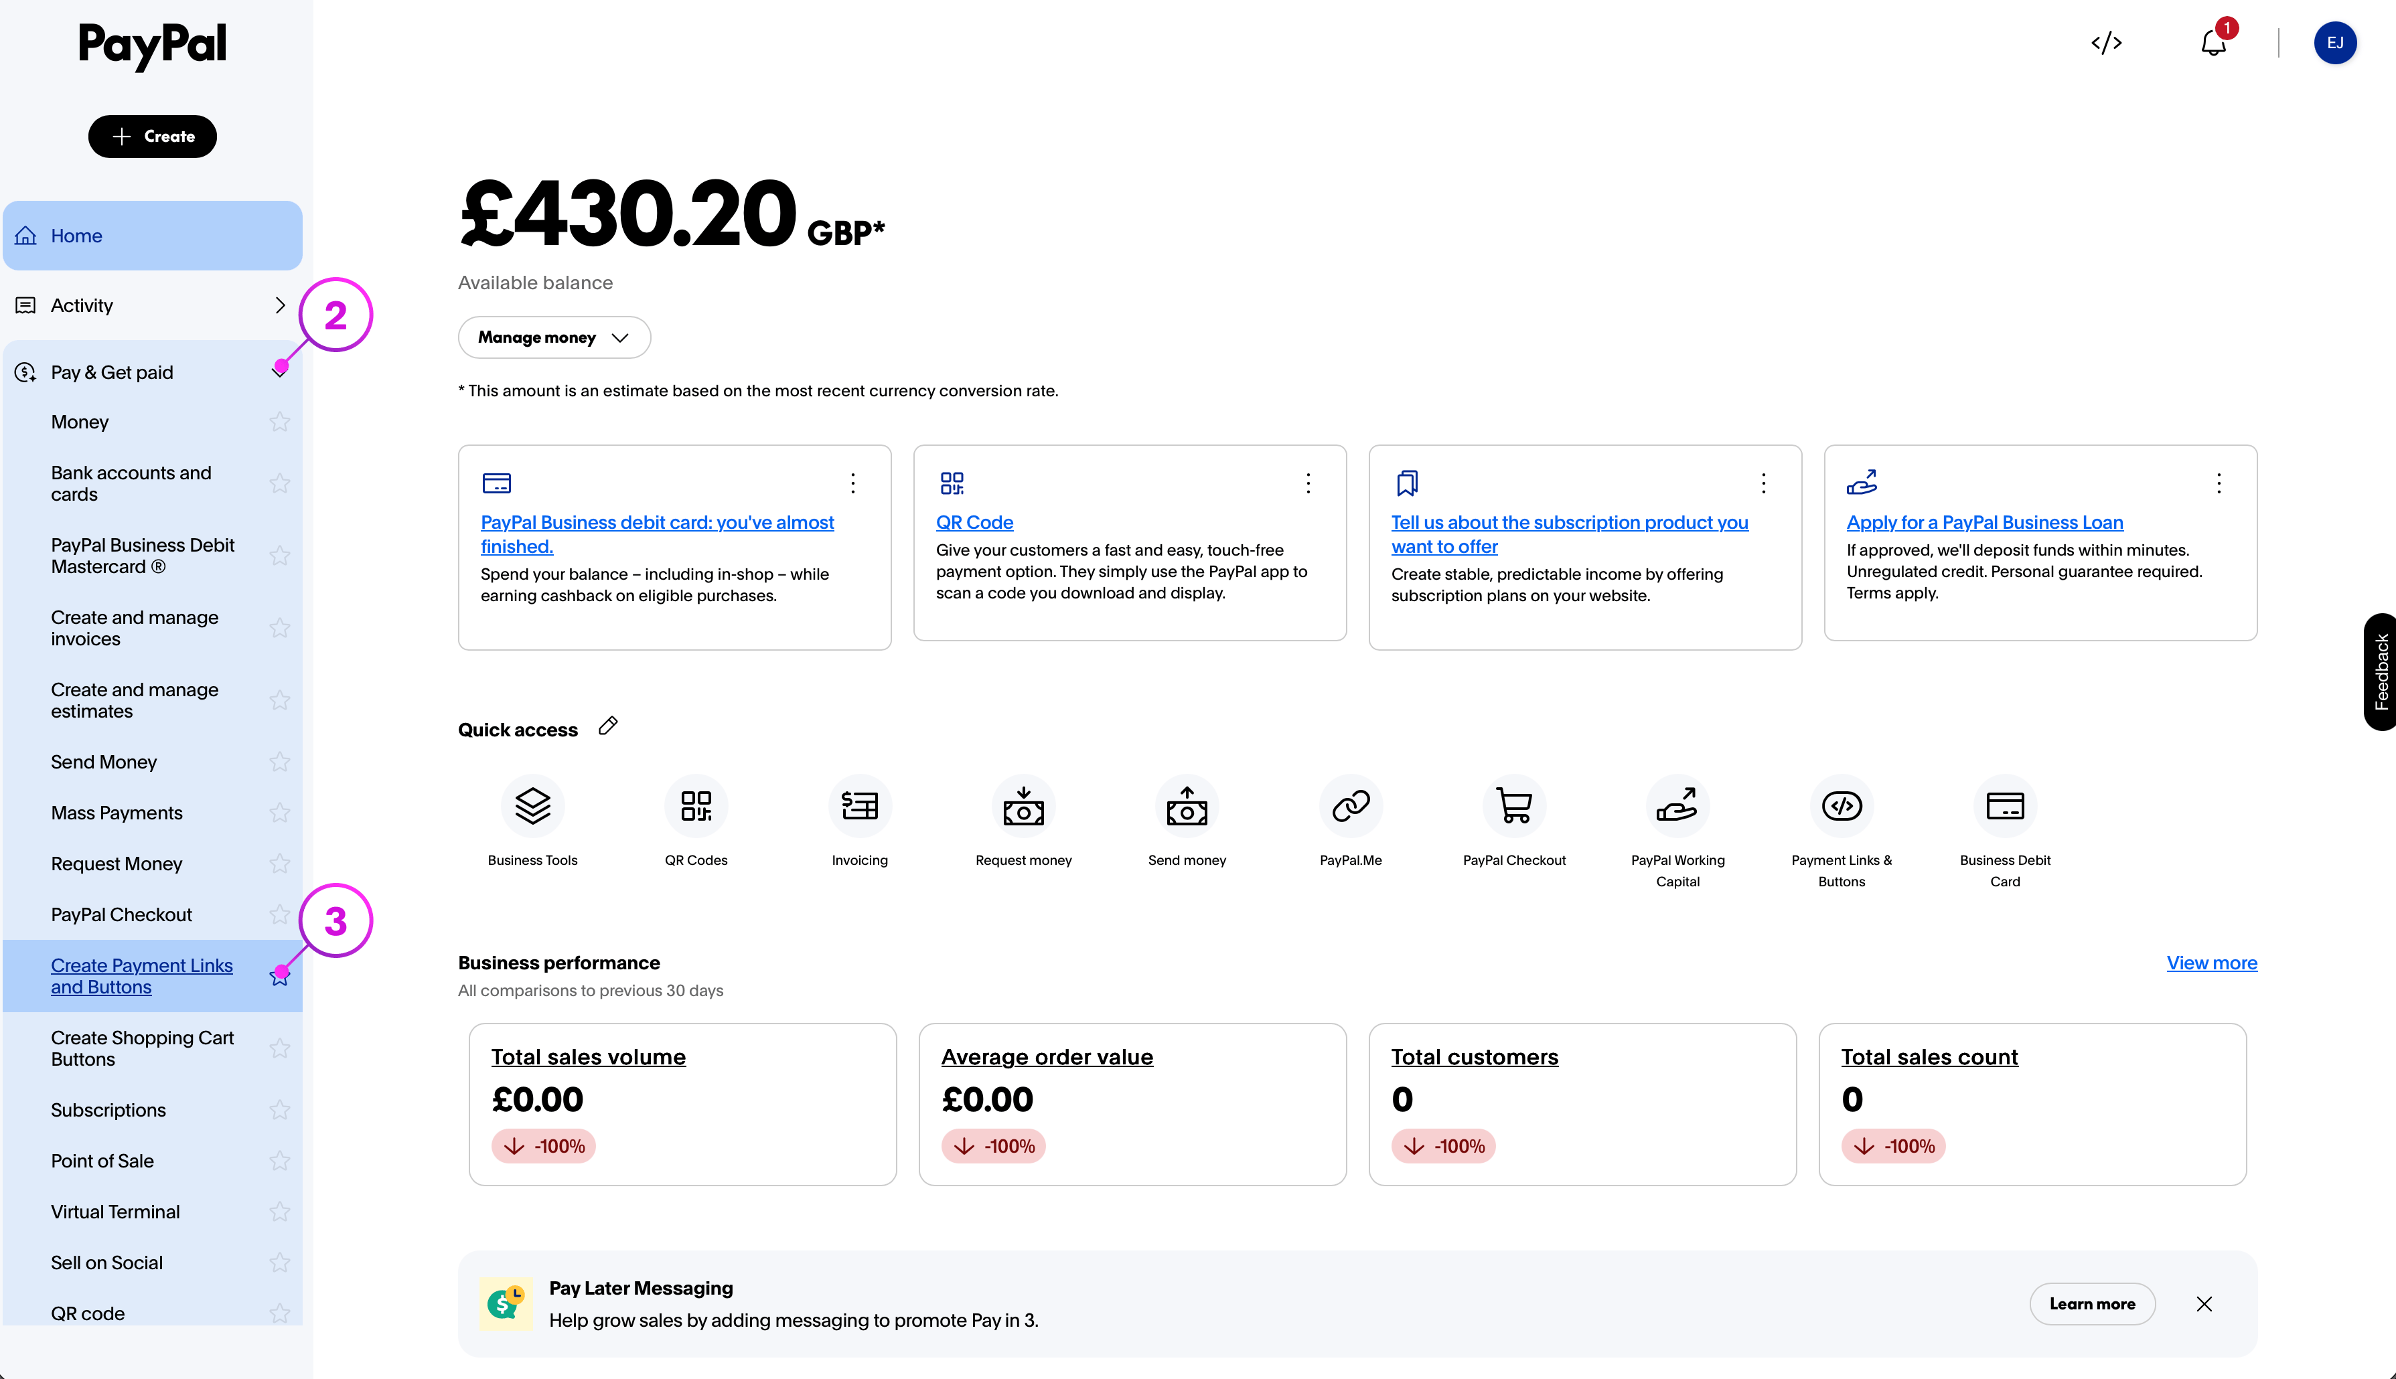This screenshot has width=2396, height=1379.
Task: Toggle star for Create Payment Links and Buttons
Action: pyautogui.click(x=279, y=975)
